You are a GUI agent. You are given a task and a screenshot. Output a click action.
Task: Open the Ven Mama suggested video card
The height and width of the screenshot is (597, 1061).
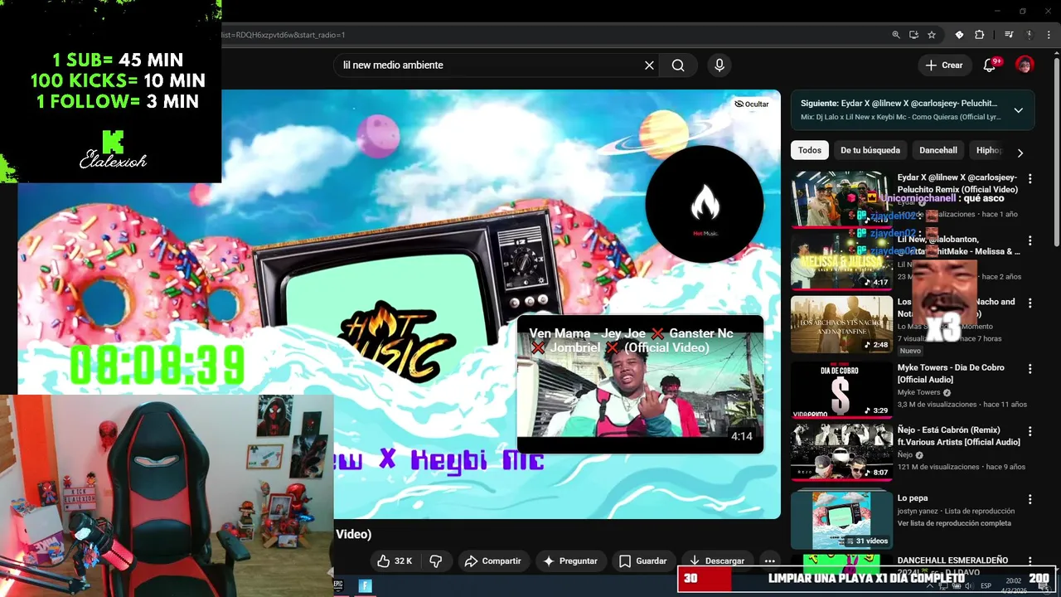click(640, 384)
